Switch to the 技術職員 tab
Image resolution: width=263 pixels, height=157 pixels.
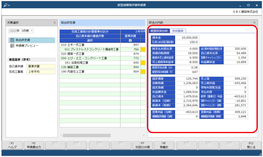pyautogui.click(x=178, y=31)
